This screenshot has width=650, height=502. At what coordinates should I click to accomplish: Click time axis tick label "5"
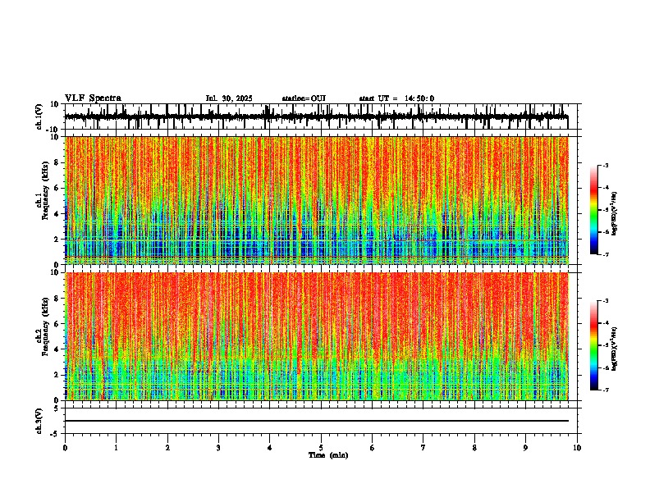pos(321,448)
